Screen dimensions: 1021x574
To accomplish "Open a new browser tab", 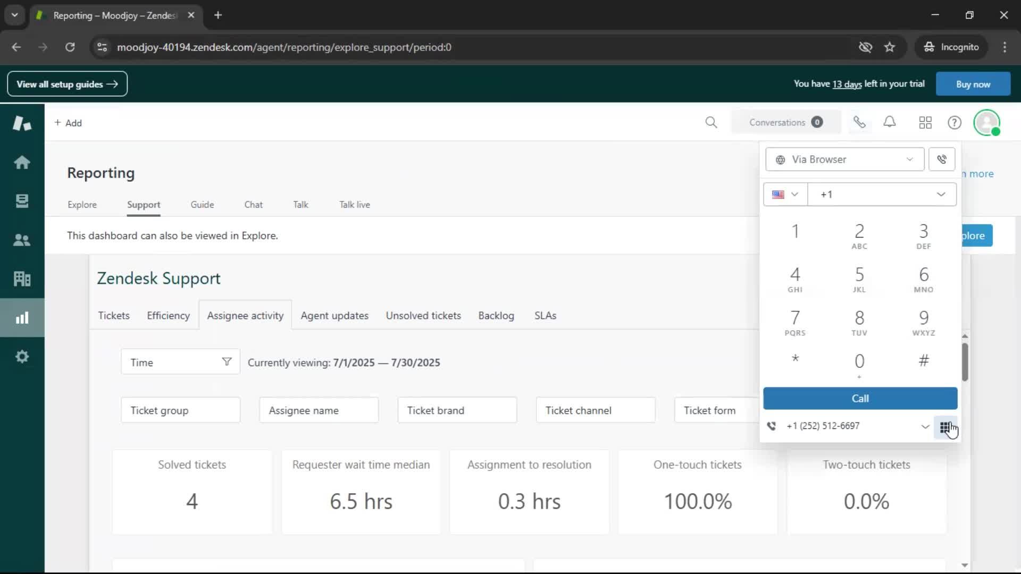I will 218,15.
